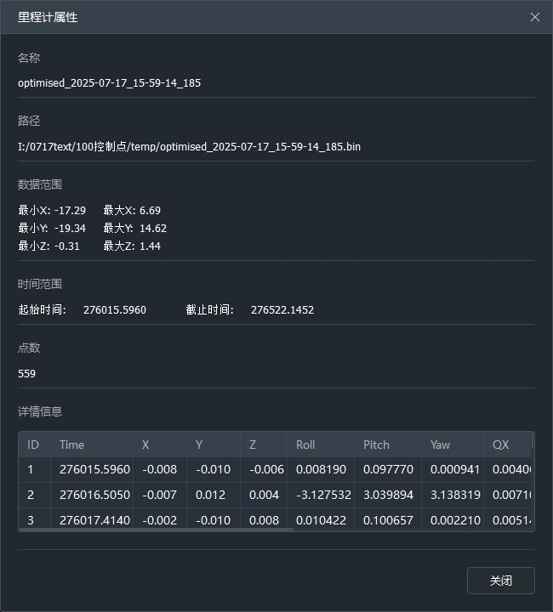
Task: Click Pitch value 0.100657 in row 3
Action: (x=388, y=519)
